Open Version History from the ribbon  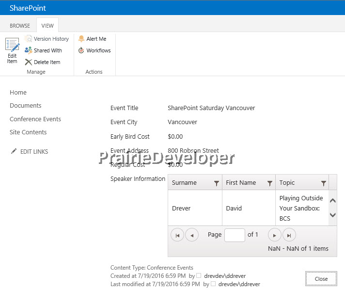pyautogui.click(x=47, y=39)
